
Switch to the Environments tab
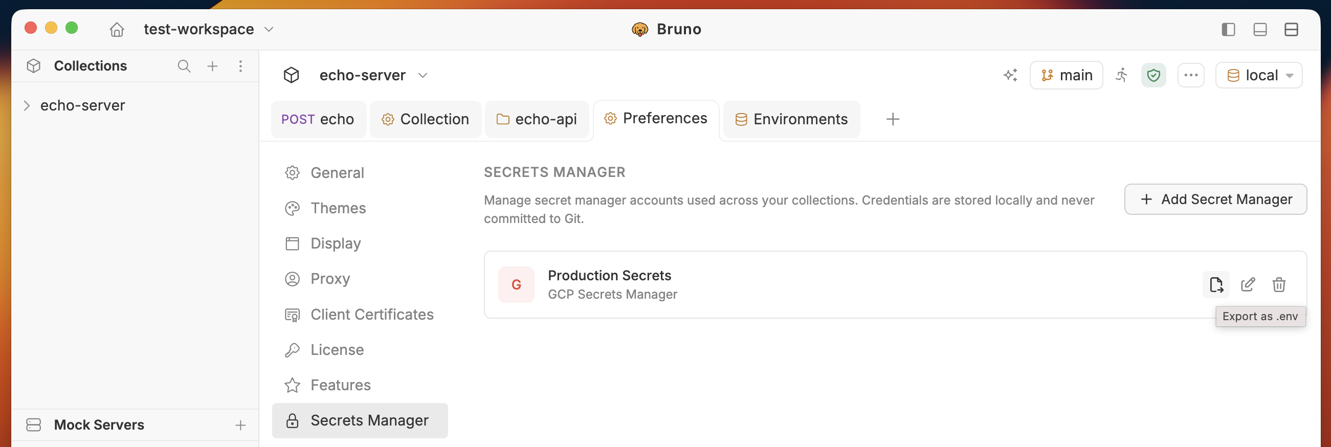point(791,119)
